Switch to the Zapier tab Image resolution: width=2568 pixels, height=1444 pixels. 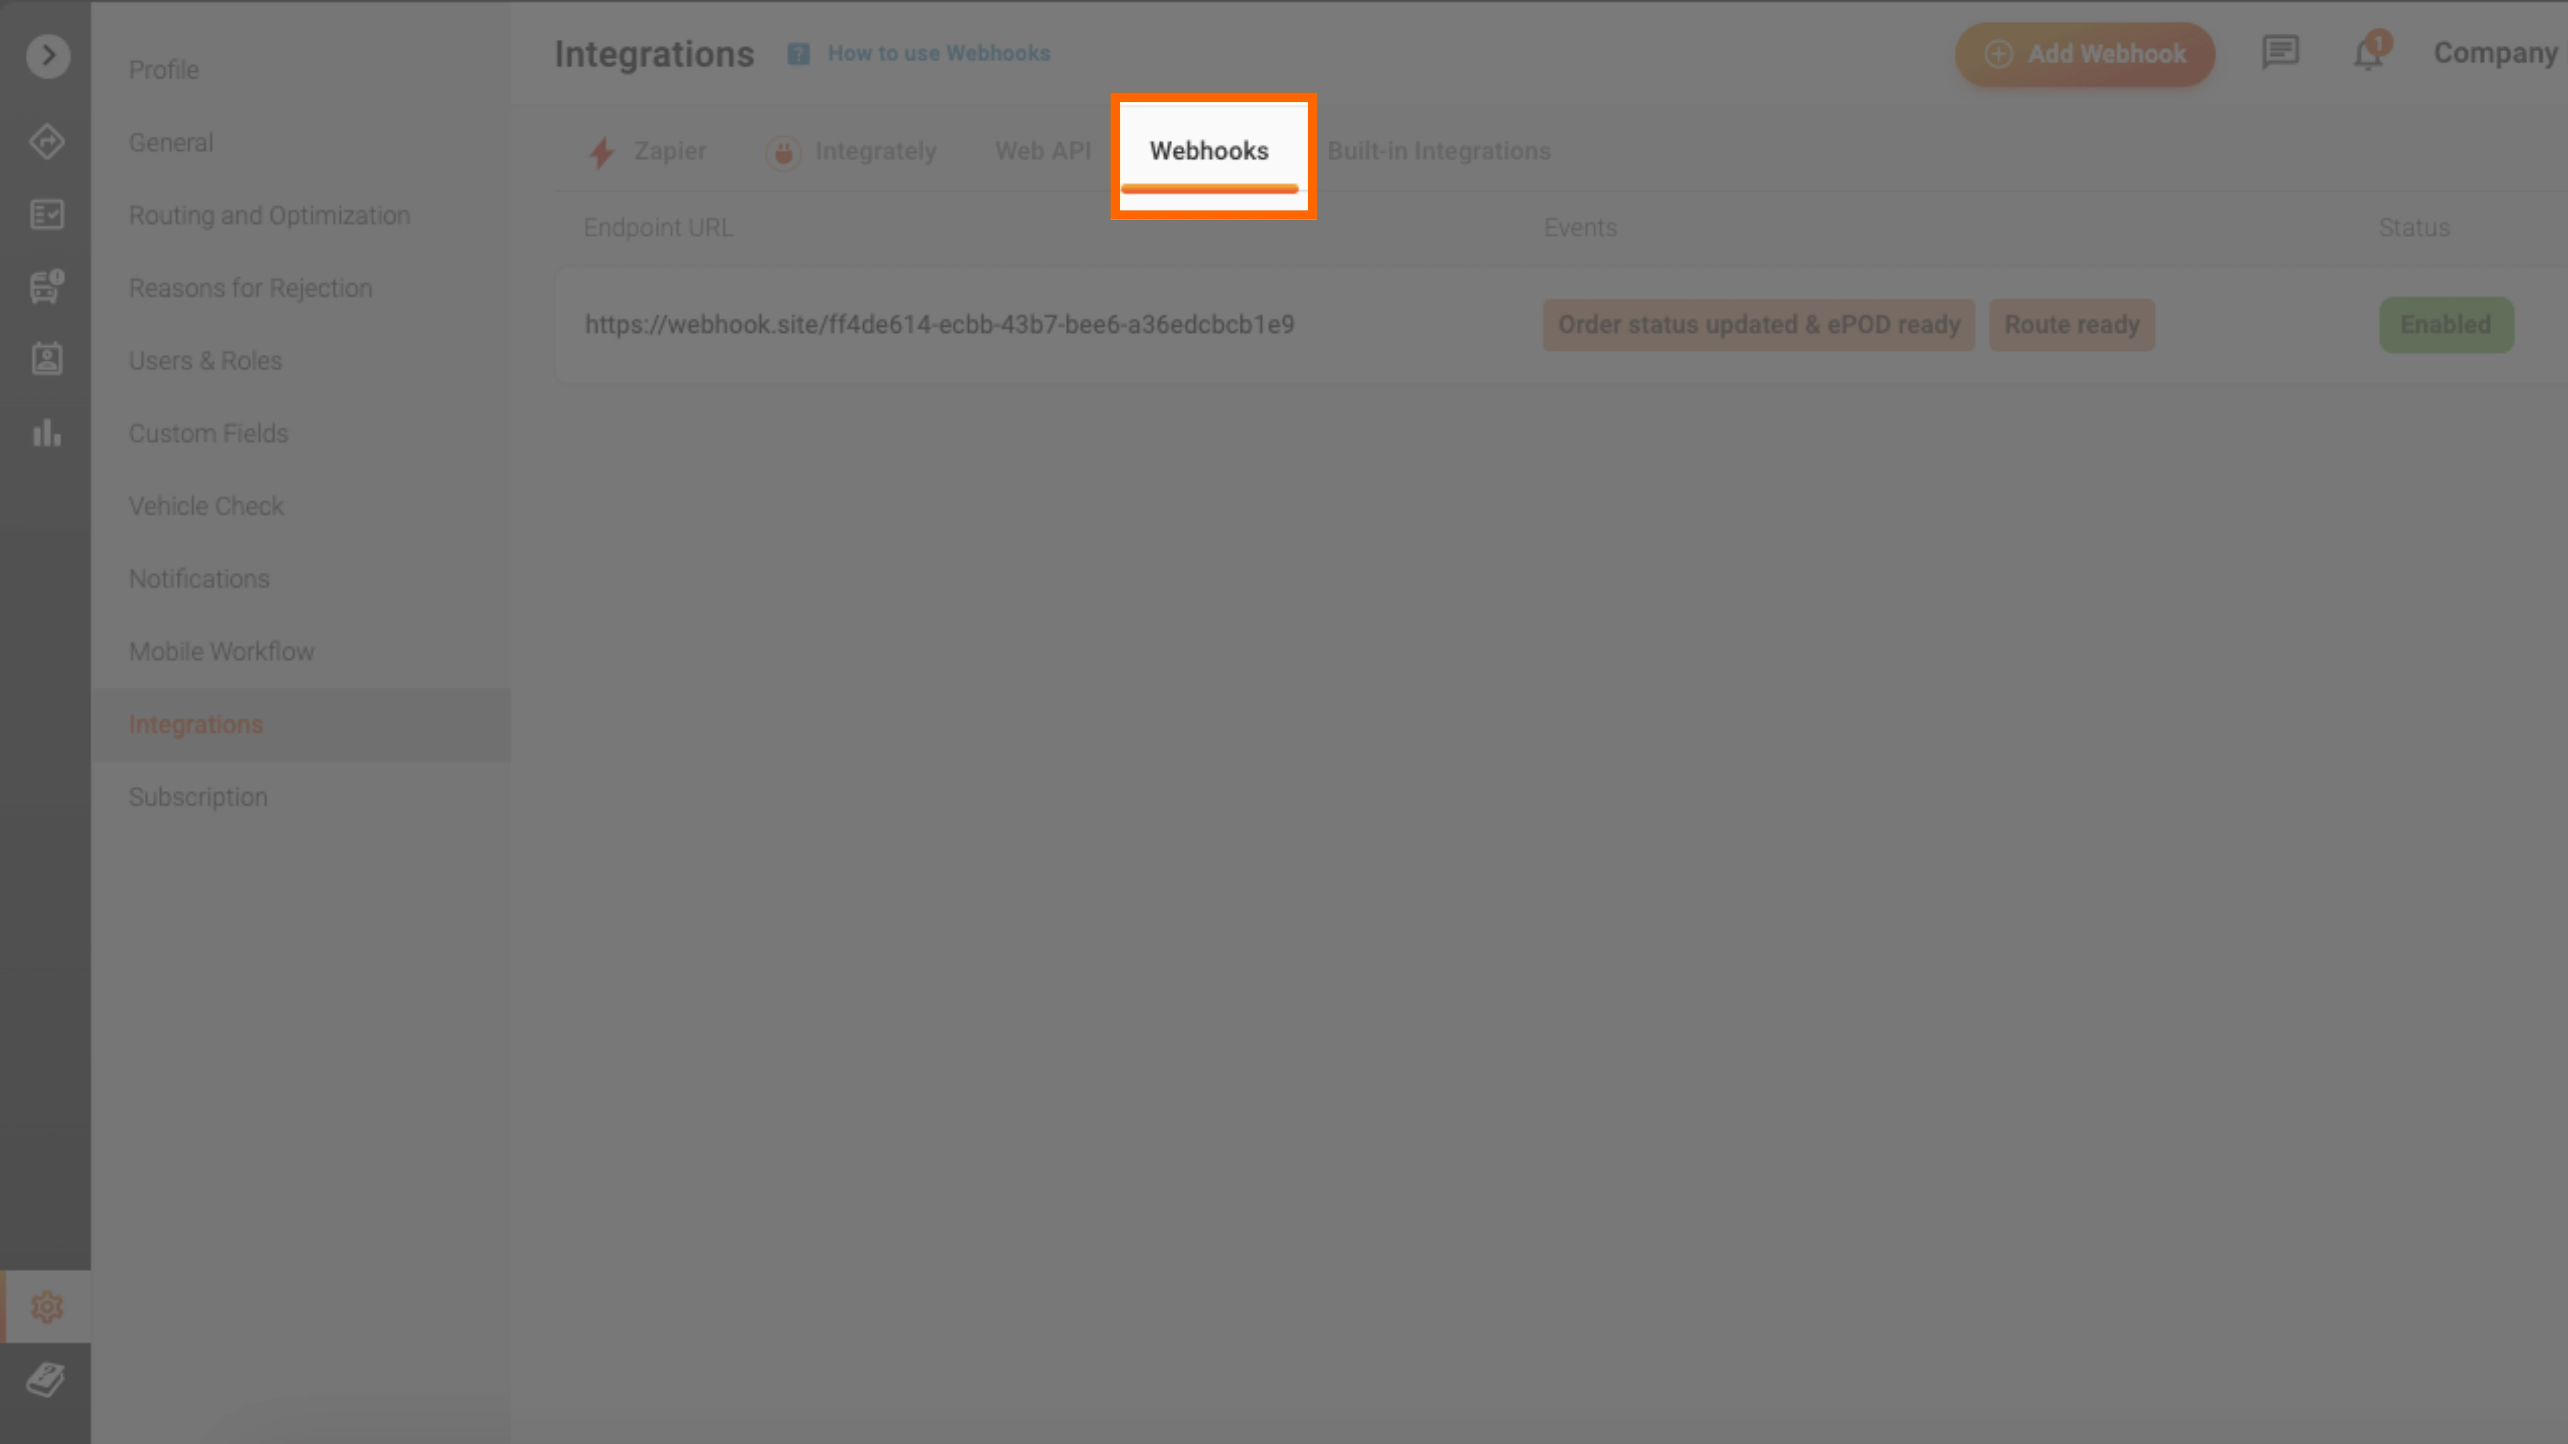(647, 151)
